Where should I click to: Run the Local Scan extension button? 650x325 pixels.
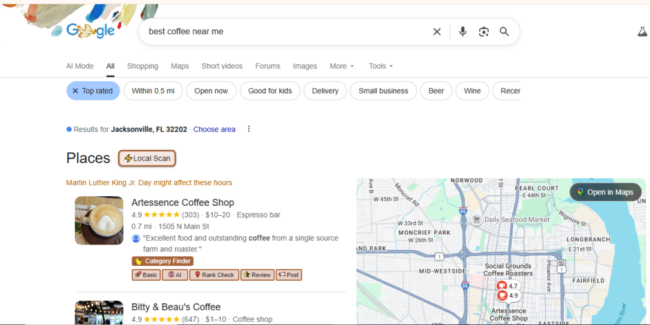pyautogui.click(x=147, y=158)
